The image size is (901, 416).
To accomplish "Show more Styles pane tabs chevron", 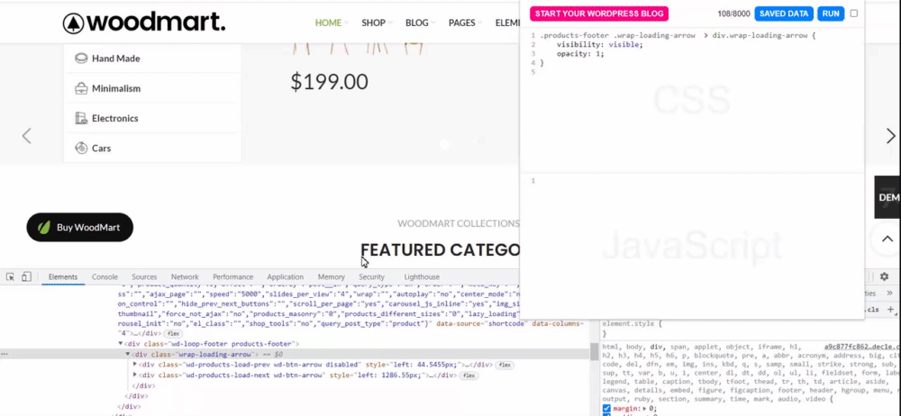I will (x=889, y=293).
